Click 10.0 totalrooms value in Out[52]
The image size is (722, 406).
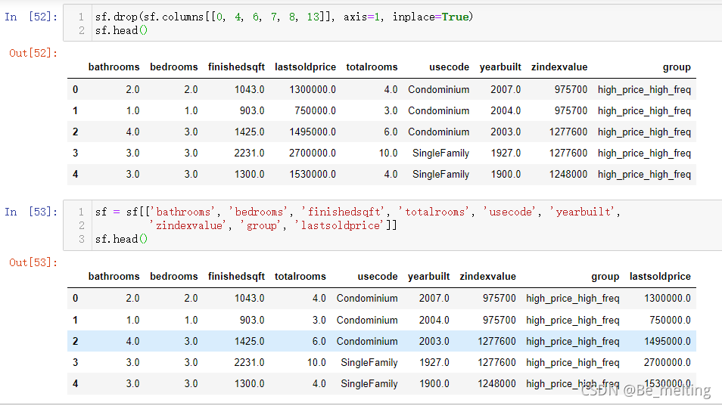click(388, 153)
